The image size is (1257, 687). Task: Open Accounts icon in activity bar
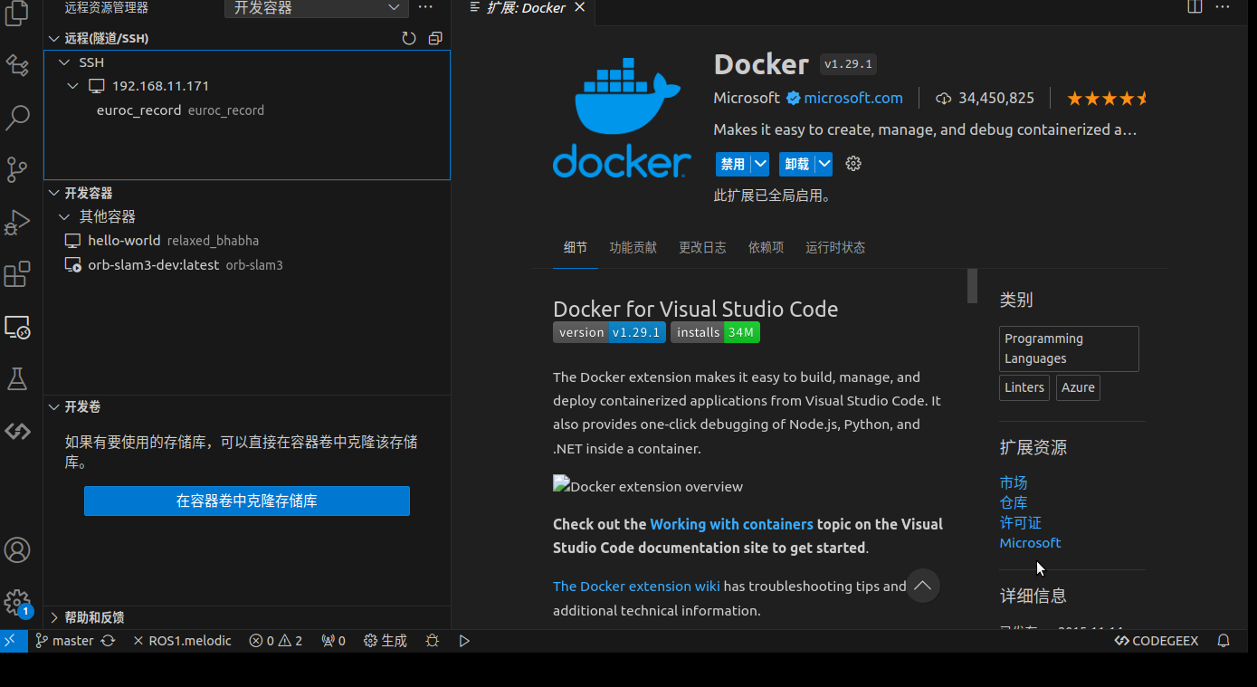pos(17,549)
